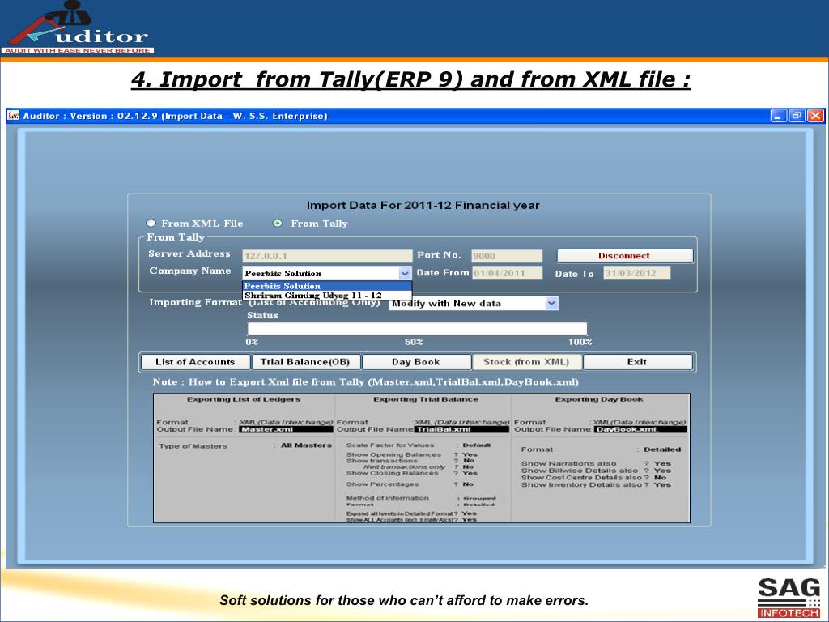Click the Importing Format label
Image resolution: width=829 pixels, height=622 pixels.
(195, 302)
